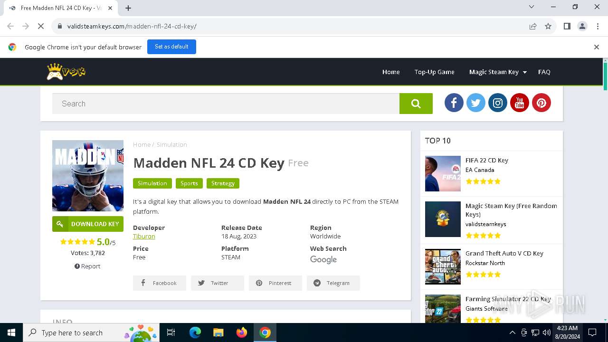This screenshot has width=608, height=342.
Task: Open the YouTube round social icon
Action: pos(520,103)
